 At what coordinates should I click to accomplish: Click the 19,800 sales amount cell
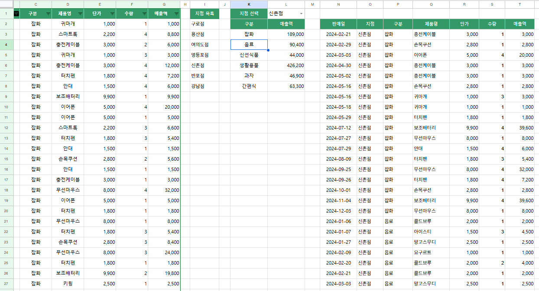pos(164,273)
